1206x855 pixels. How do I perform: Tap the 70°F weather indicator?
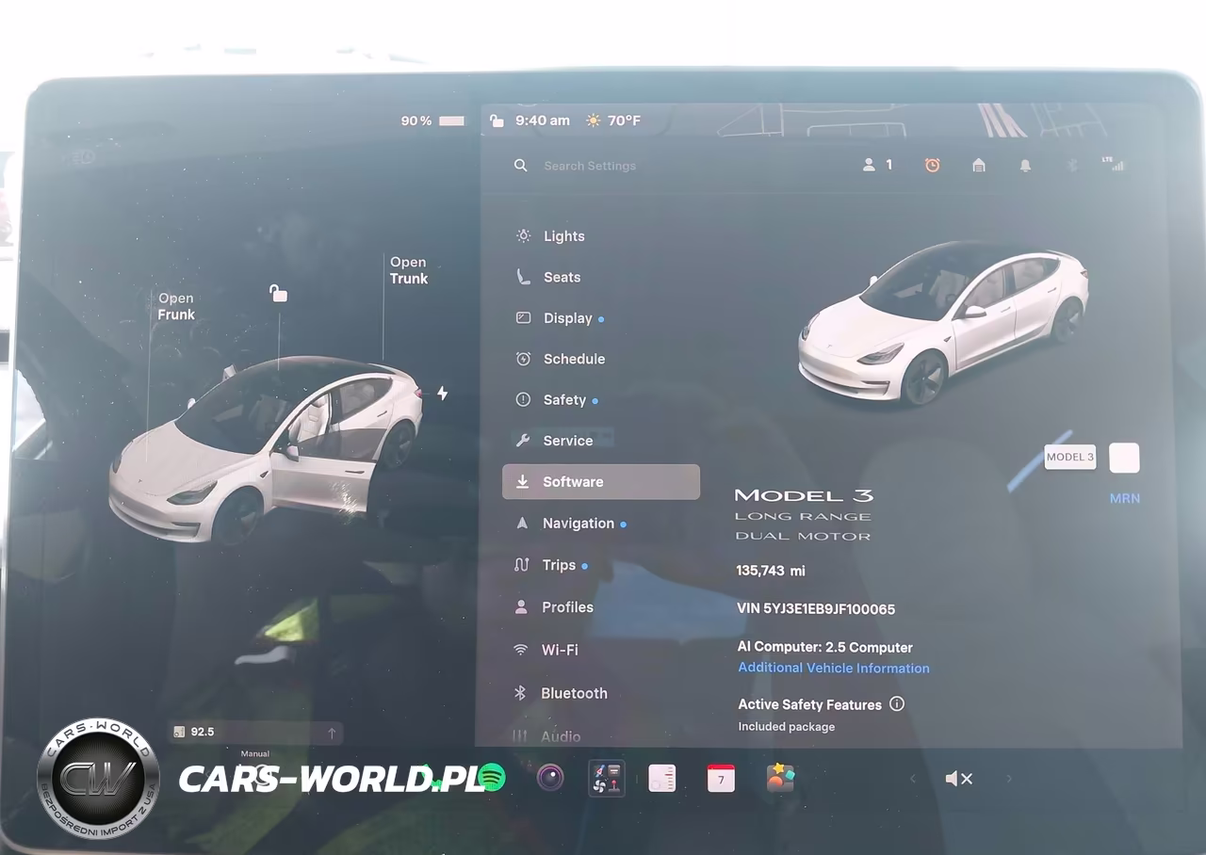click(x=613, y=121)
